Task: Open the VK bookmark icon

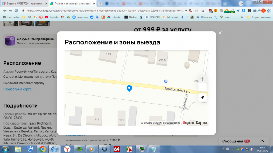Action: tap(92, 17)
